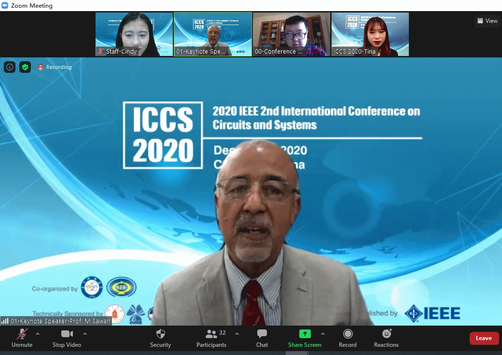Open Reactions emoji menu

point(387,338)
